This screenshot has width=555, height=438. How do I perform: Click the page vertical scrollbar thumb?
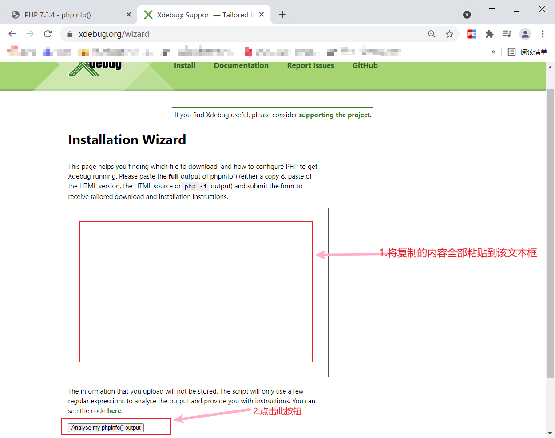coord(550,233)
